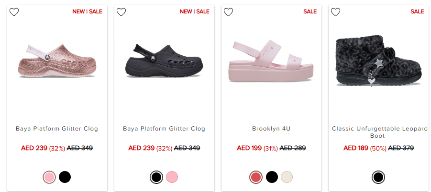Select black swatch for Leopard Boot
Screen dimensions: 431x192
[378, 177]
